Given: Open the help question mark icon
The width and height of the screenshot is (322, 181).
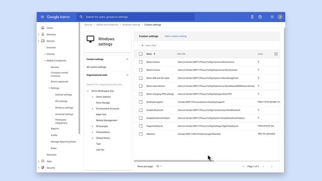Looking at the screenshot, I should pyautogui.click(x=260, y=17).
